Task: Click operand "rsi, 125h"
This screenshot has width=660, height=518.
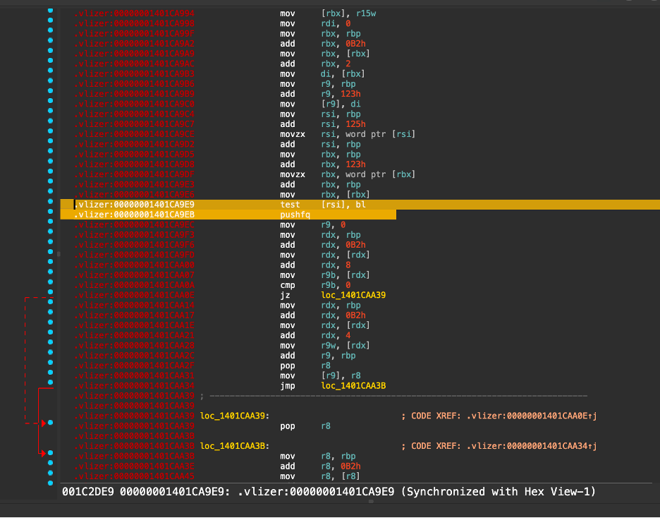Action: [343, 124]
